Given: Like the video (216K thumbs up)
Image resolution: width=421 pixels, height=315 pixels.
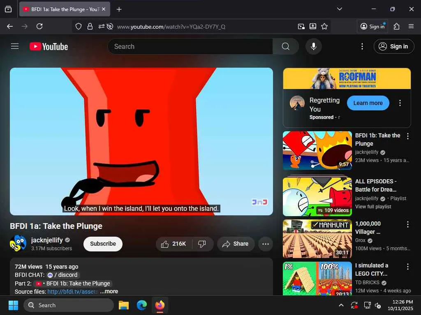Looking at the screenshot, I should coord(173,244).
